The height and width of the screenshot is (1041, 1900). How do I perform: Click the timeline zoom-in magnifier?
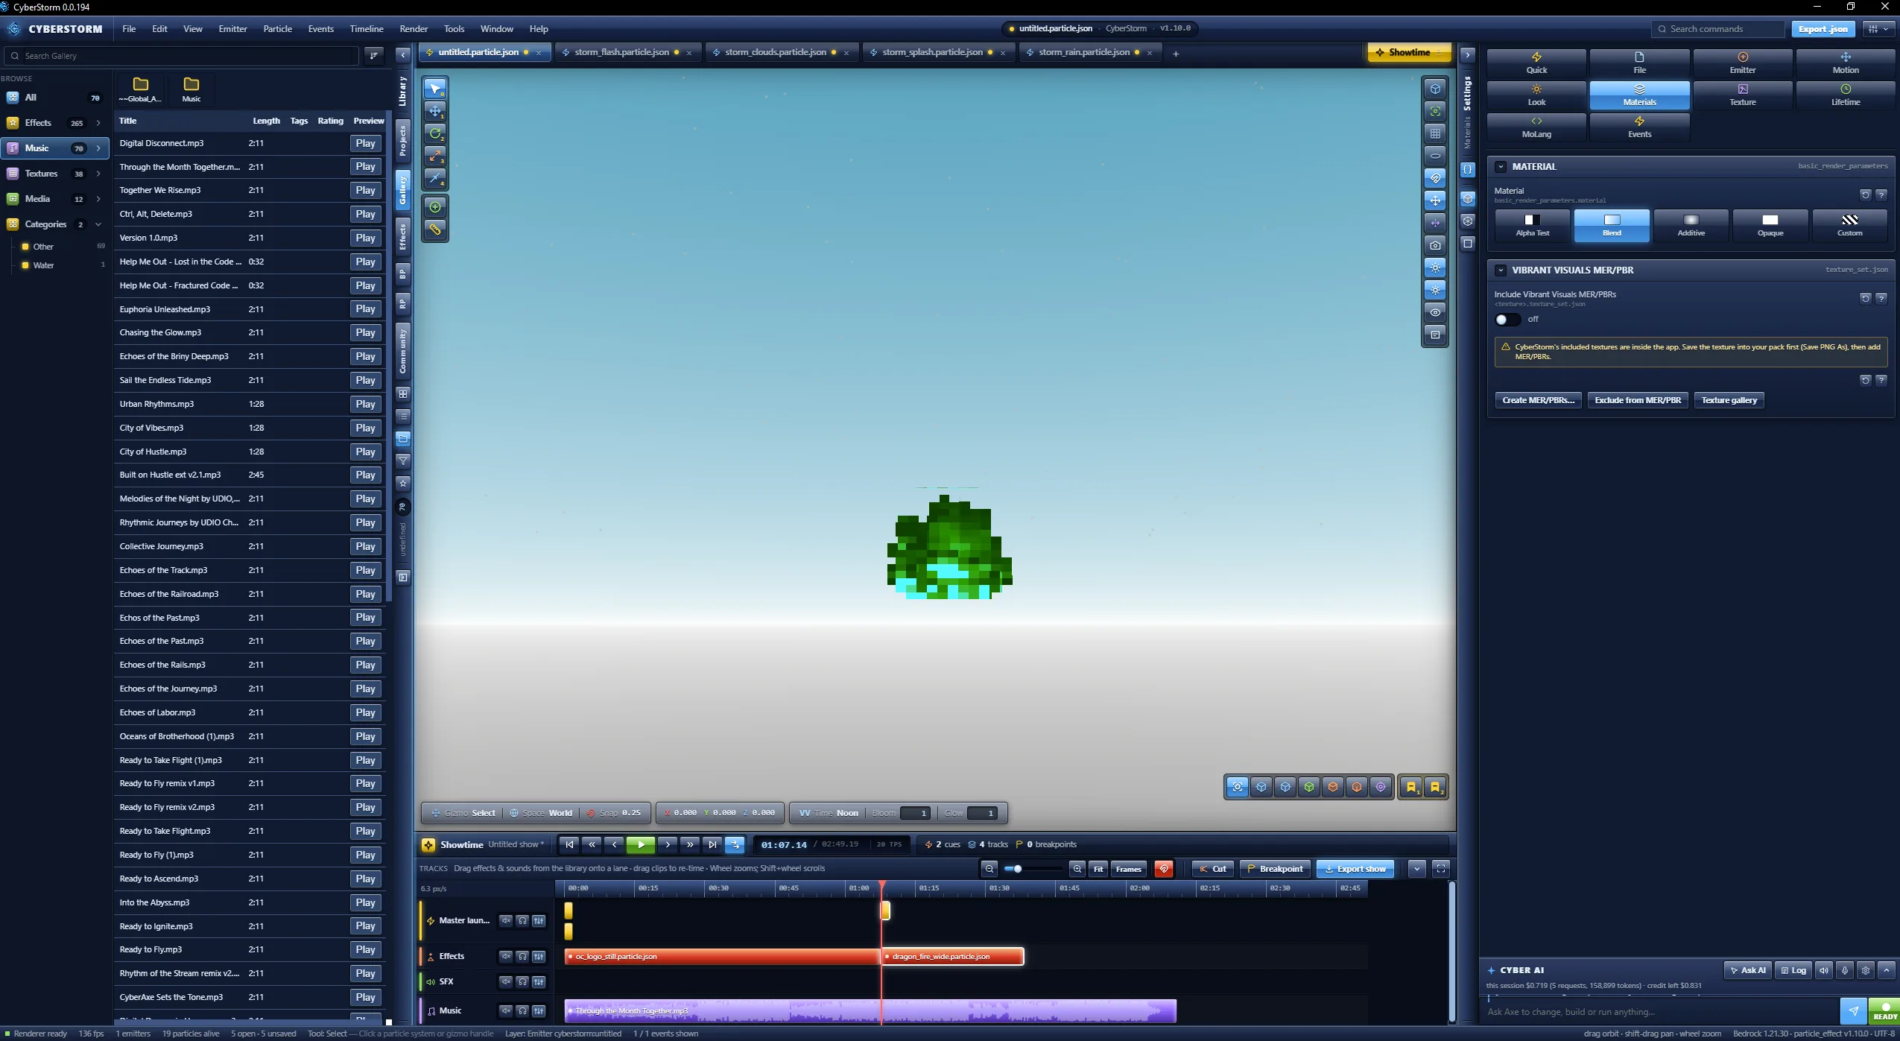tap(1077, 869)
